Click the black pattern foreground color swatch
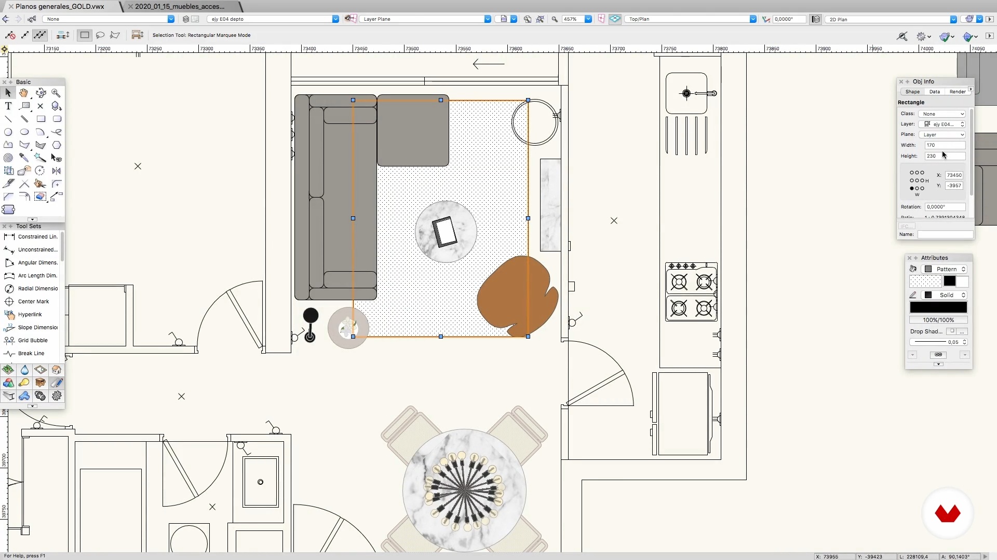 [949, 281]
